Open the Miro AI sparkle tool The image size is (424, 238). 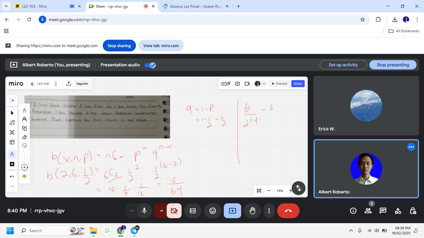(x=12, y=100)
